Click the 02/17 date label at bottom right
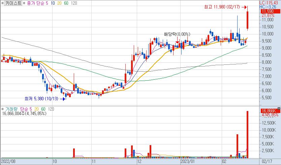Screen dimensions: 281x165 [x=267, y=161]
